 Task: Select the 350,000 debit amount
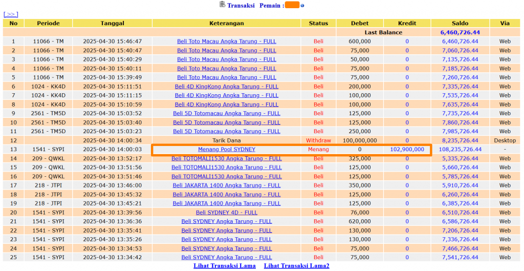tap(360, 185)
